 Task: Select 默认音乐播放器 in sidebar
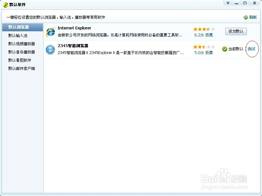[x=21, y=52]
